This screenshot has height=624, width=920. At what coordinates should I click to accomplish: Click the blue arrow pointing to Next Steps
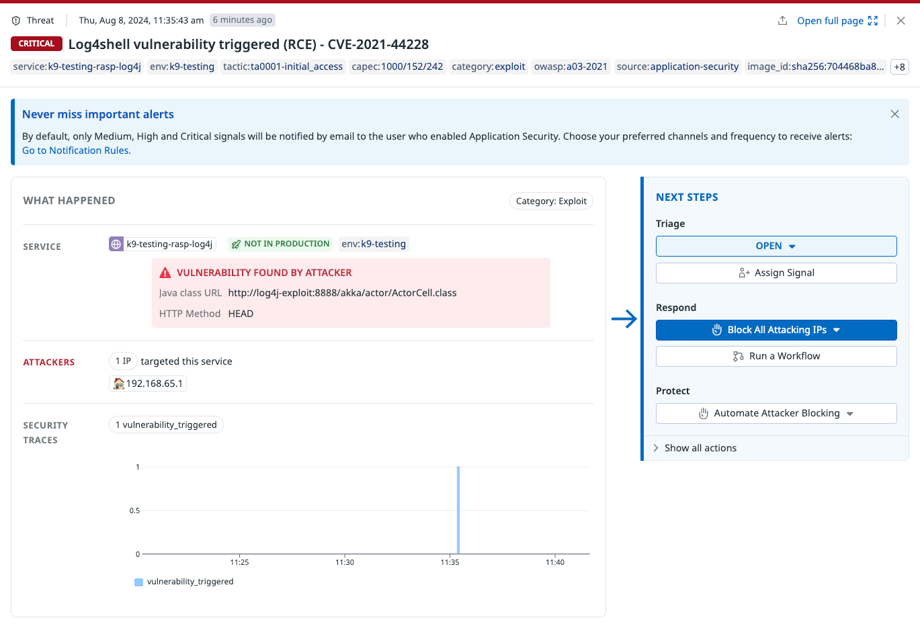624,318
